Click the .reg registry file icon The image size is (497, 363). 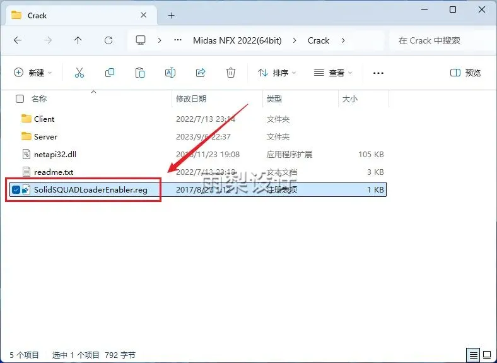click(x=26, y=190)
